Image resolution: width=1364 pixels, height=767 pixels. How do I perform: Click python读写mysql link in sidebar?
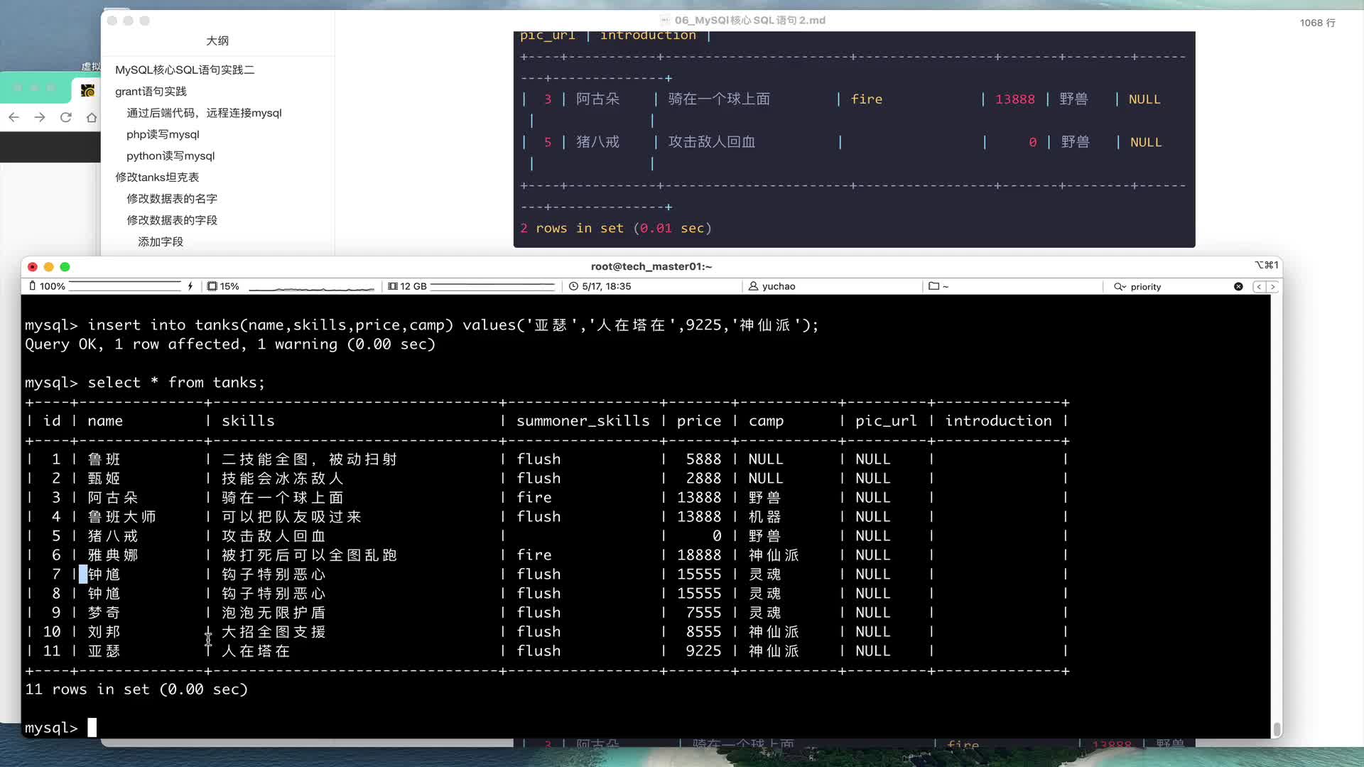(x=170, y=156)
